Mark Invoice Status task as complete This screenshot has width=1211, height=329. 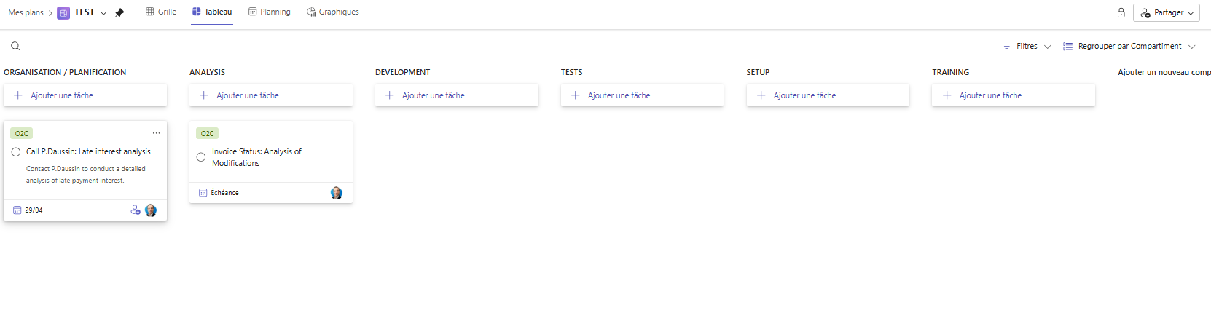click(201, 157)
